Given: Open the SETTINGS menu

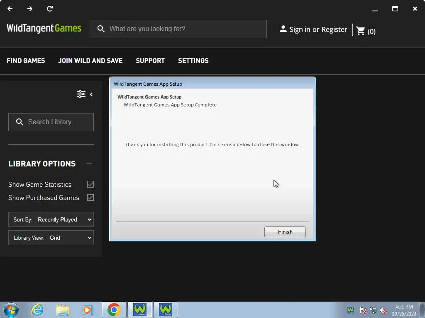Looking at the screenshot, I should pyautogui.click(x=193, y=60).
